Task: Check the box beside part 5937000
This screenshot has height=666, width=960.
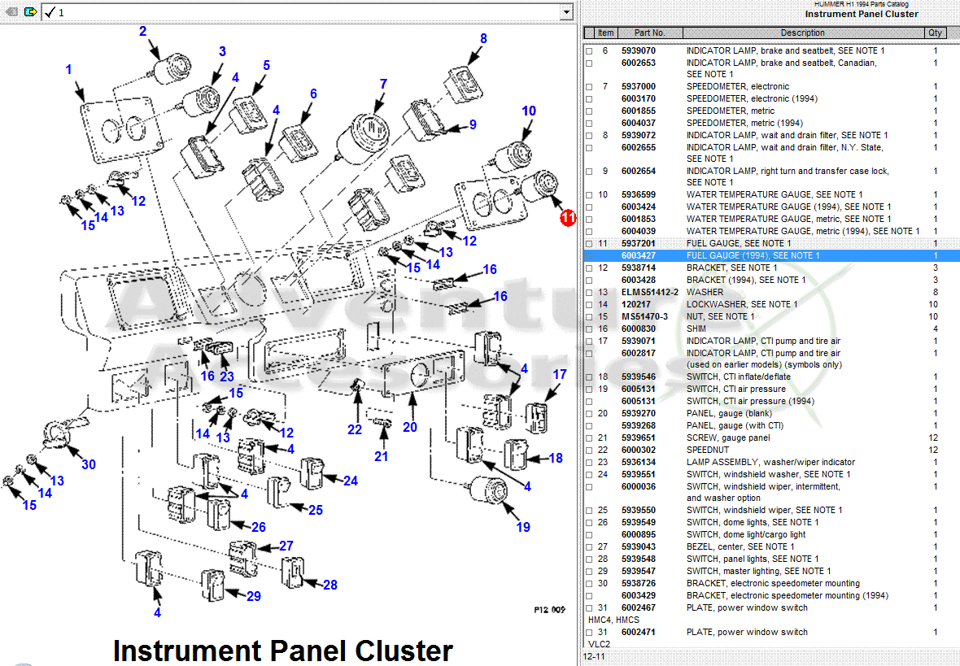Action: point(589,87)
